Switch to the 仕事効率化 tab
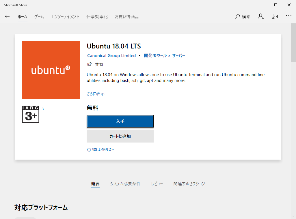This screenshot has height=219, width=296. click(x=97, y=16)
